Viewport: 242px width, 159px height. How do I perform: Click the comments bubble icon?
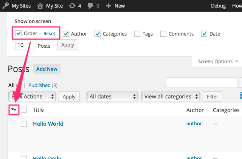click(x=91, y=6)
